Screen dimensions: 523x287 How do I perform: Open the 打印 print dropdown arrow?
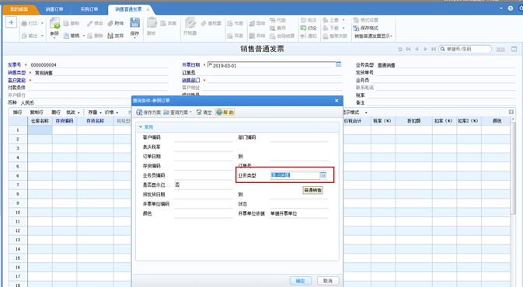[43, 23]
